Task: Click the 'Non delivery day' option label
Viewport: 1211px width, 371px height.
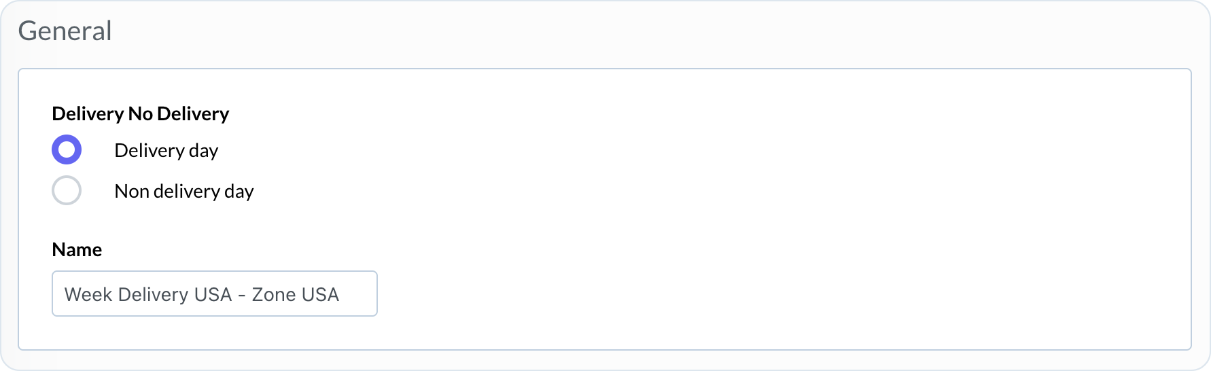Action: click(x=183, y=191)
